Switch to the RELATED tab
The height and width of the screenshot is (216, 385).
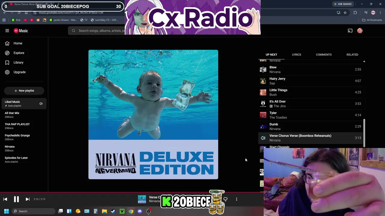pos(352,55)
